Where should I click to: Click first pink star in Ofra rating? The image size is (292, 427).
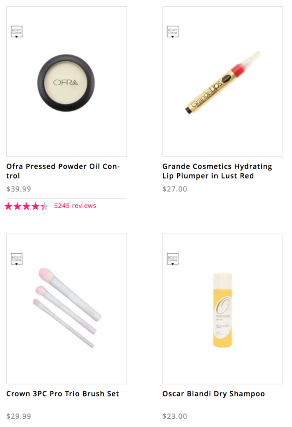coord(8,206)
